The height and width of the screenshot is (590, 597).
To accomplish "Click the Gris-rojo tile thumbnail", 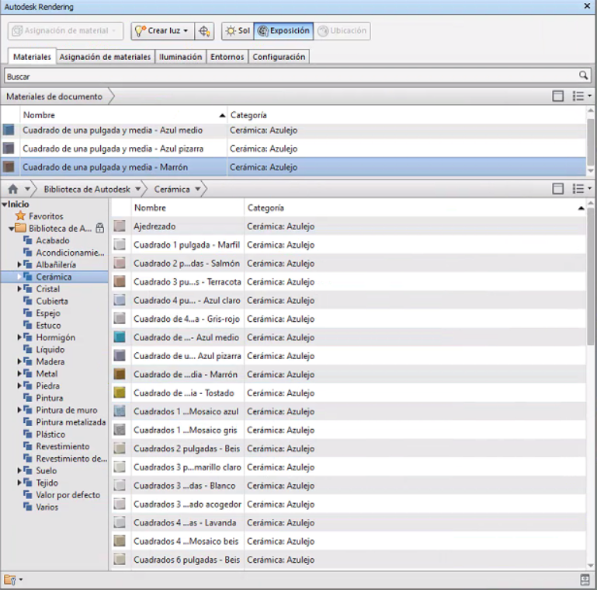I will 120,319.
